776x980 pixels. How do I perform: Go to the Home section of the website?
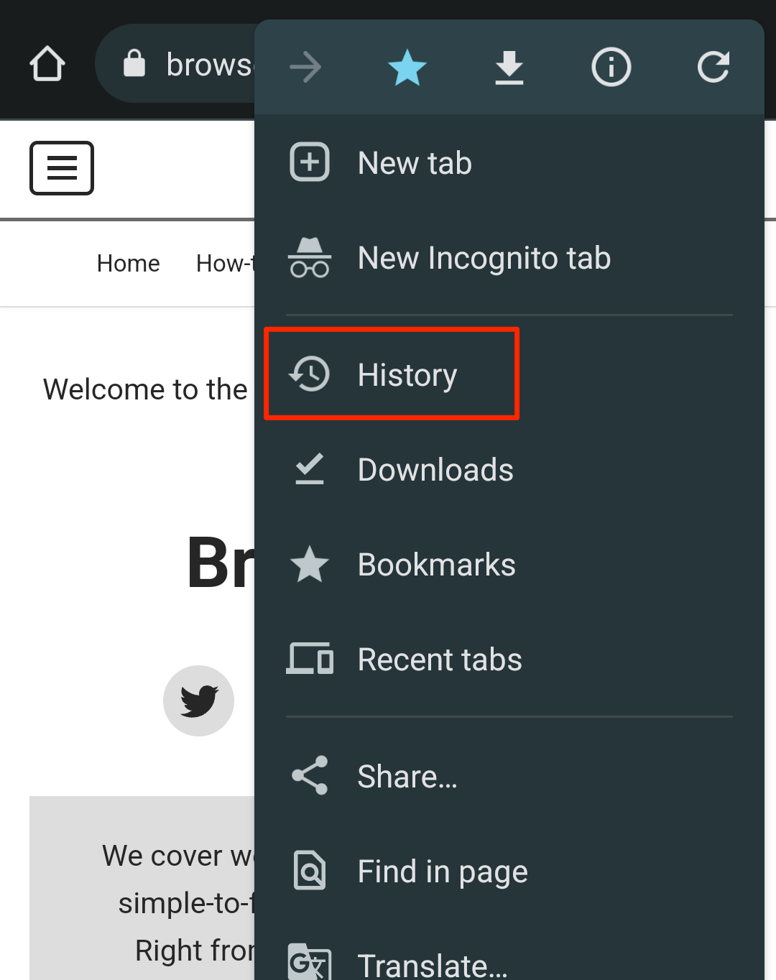pos(128,263)
